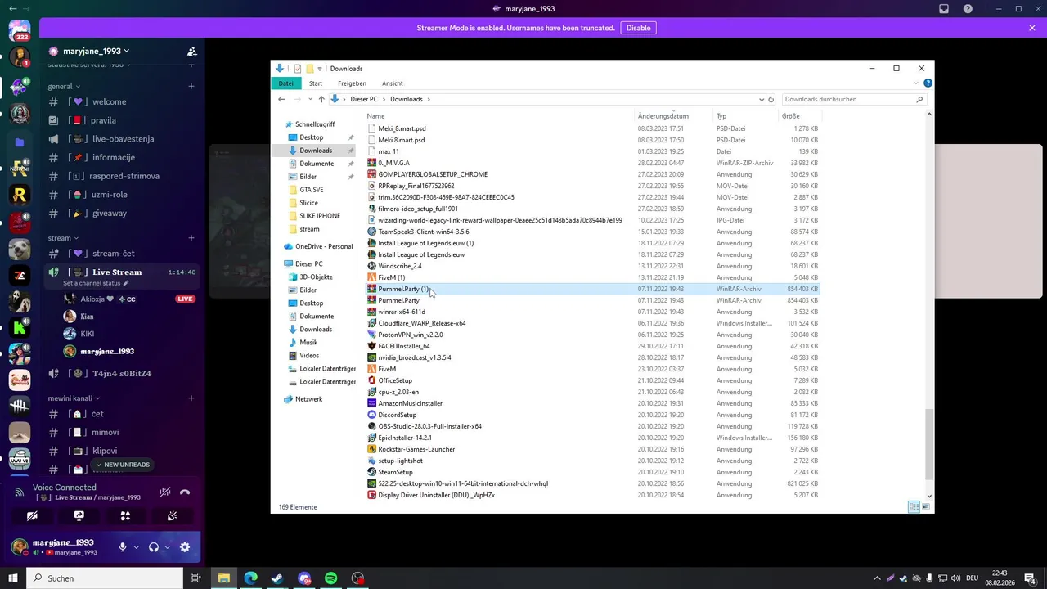Toggle noise suppression in the voice panel
This screenshot has width=1047, height=589.
(x=164, y=492)
